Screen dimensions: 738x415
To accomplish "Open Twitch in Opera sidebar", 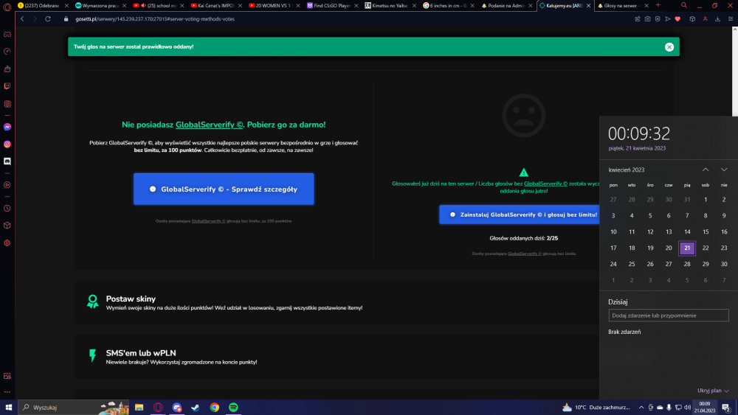I will [x=7, y=86].
